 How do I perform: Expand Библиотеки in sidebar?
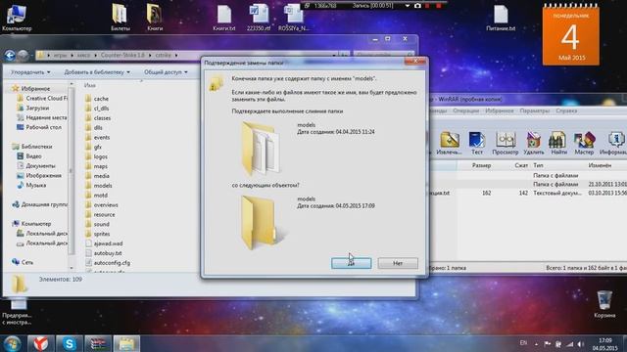tap(32, 147)
